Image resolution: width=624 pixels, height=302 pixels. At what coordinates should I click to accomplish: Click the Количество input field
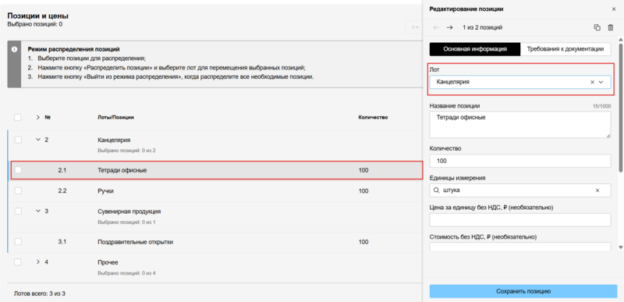[x=520, y=162]
